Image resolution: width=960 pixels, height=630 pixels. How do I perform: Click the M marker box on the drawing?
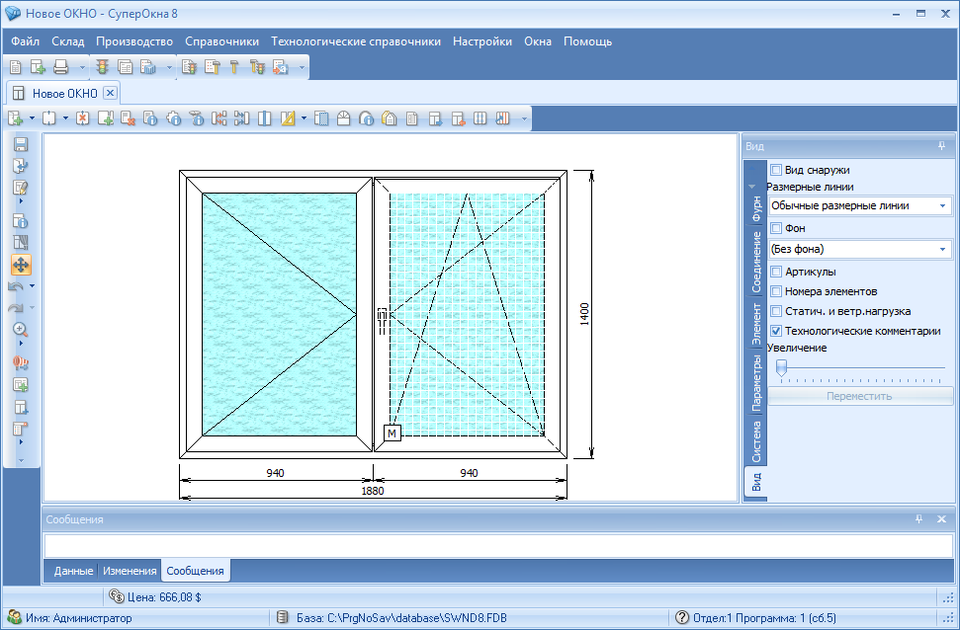click(x=392, y=433)
